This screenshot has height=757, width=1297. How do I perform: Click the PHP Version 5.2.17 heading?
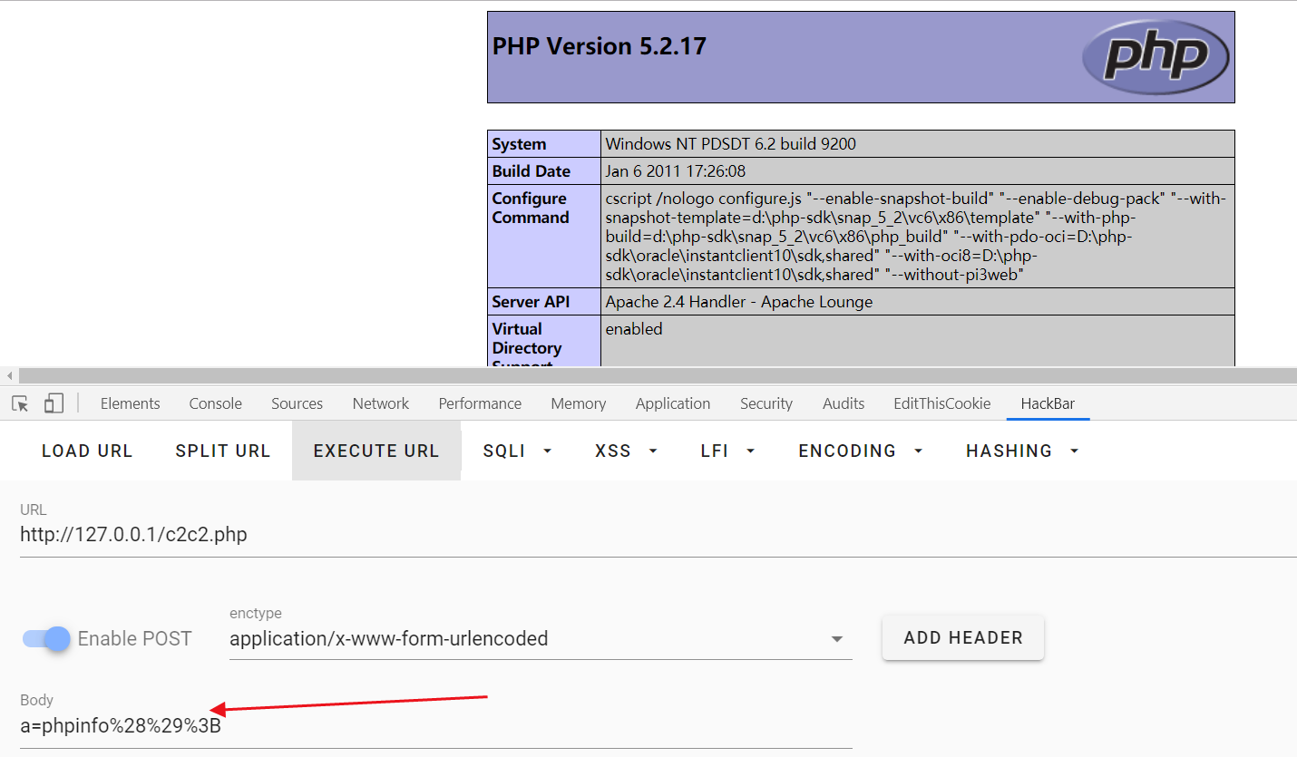point(599,46)
